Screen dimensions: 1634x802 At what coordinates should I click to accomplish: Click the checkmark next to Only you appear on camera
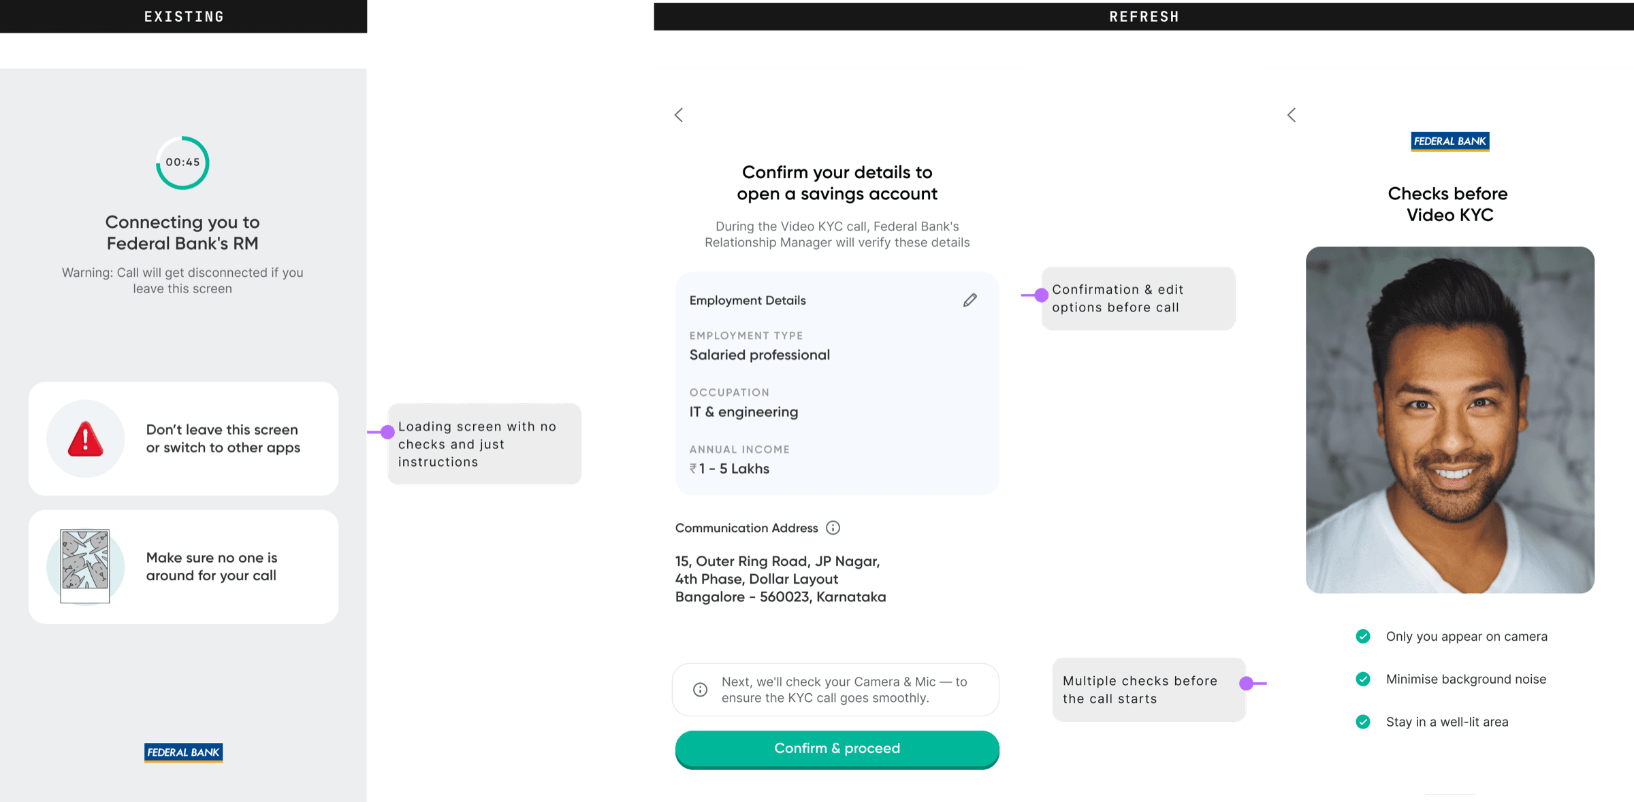point(1363,637)
